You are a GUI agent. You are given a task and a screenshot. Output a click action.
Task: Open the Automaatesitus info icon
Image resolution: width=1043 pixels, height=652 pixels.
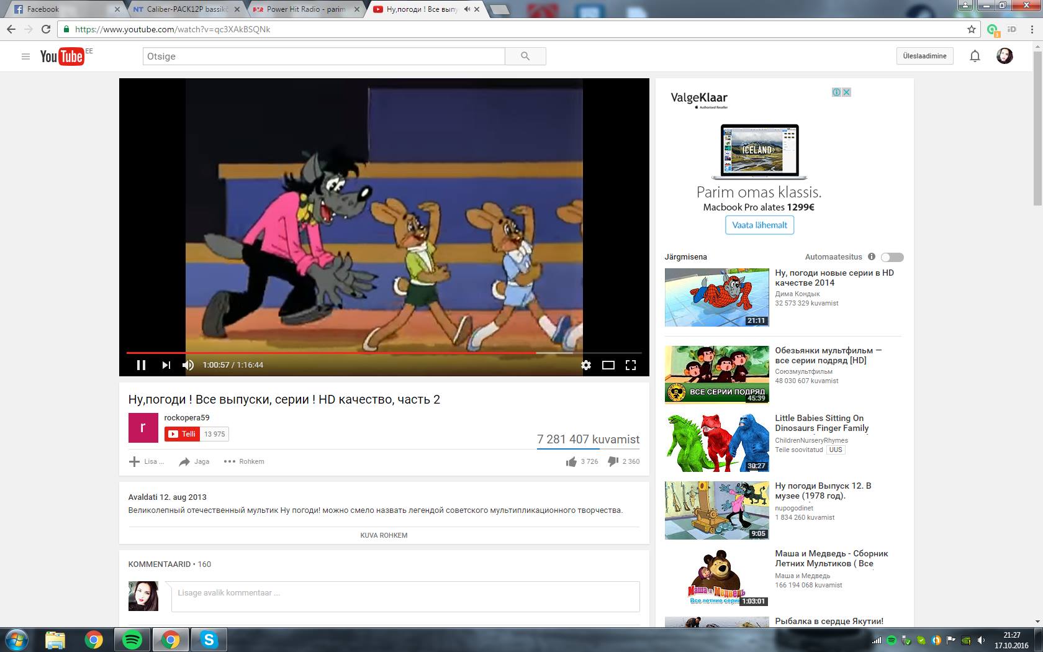tap(872, 256)
